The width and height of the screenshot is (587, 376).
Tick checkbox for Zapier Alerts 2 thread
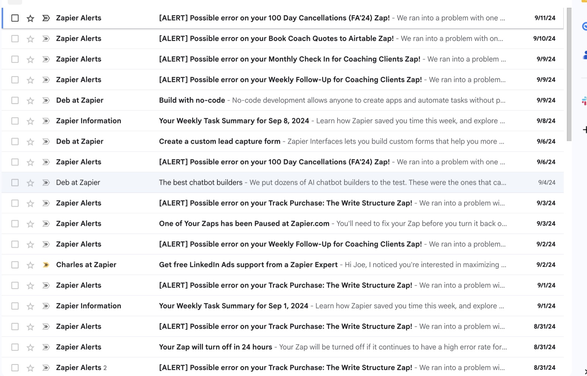(x=15, y=367)
